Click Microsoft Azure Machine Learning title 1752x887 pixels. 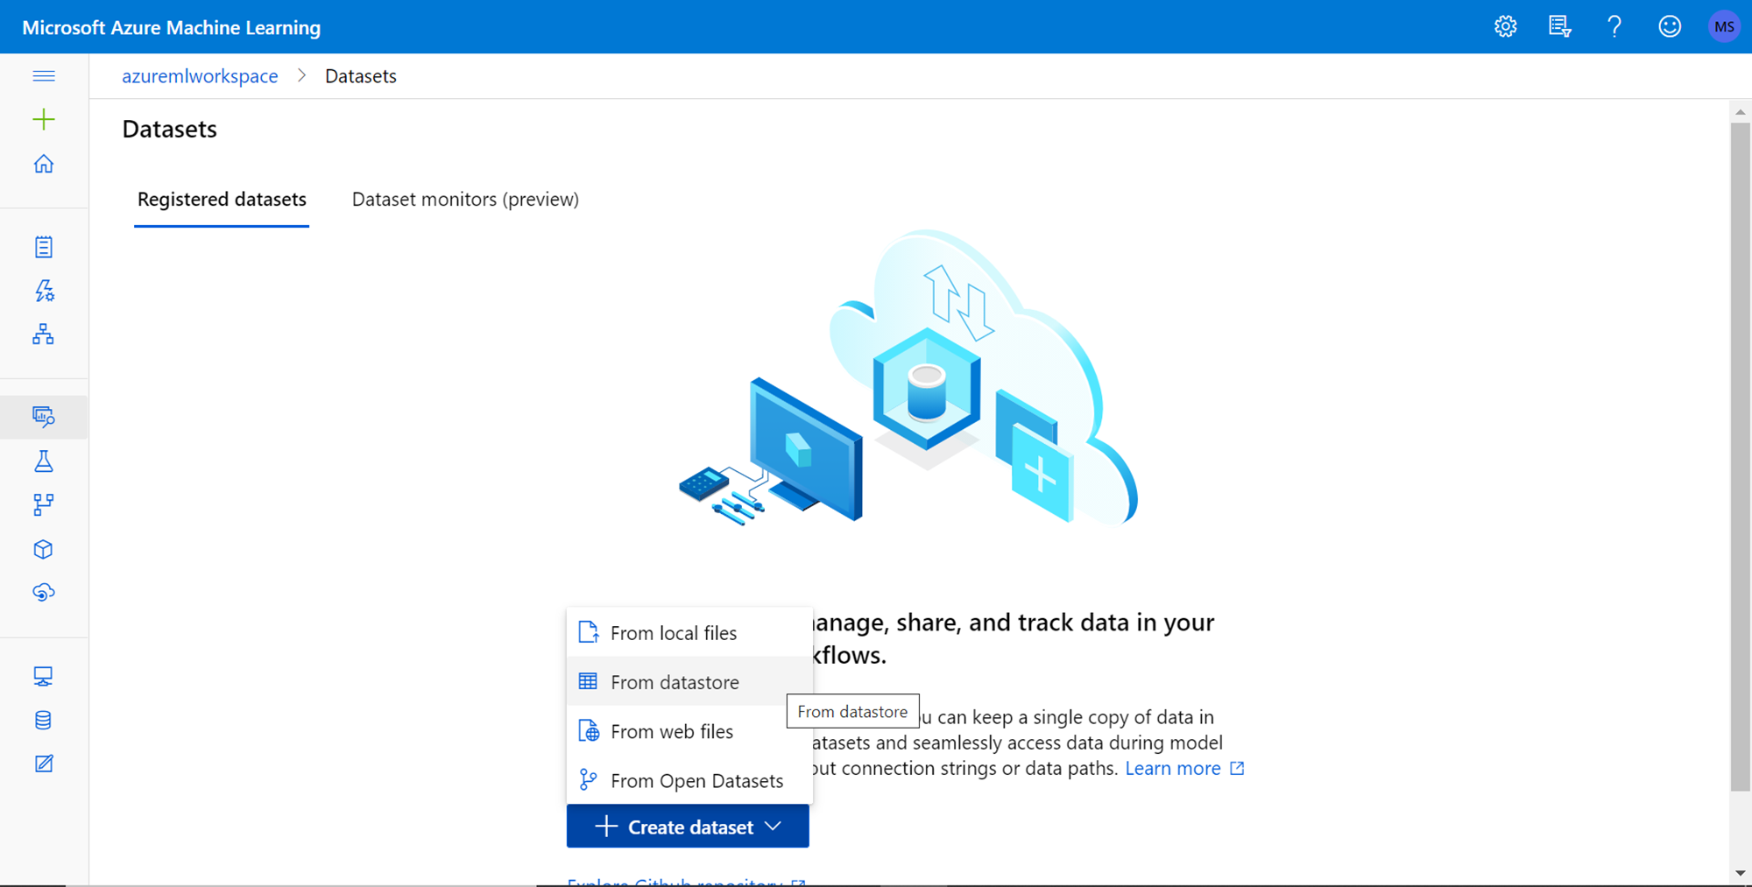[172, 27]
